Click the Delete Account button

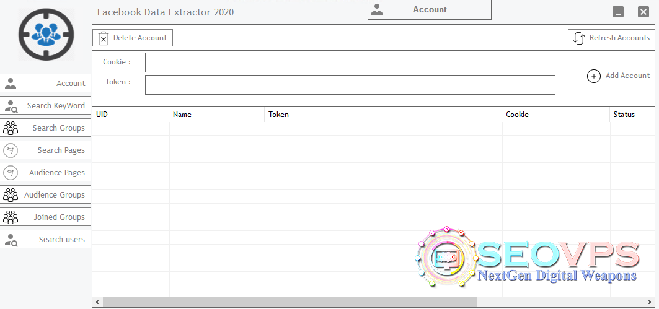click(x=133, y=38)
